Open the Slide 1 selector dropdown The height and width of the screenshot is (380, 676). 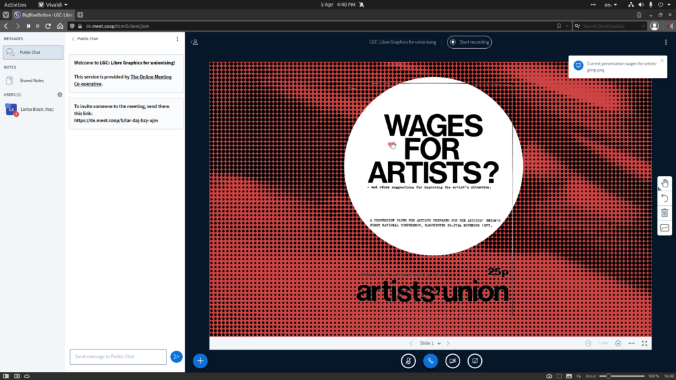[430, 343]
